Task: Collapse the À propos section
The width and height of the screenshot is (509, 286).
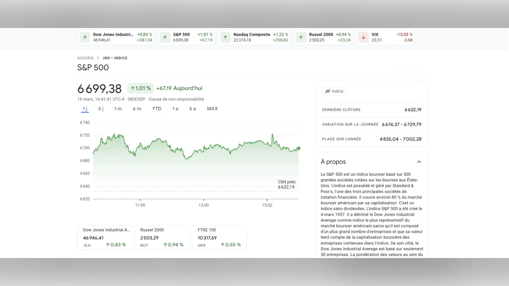Action: 419,162
